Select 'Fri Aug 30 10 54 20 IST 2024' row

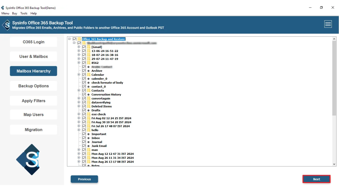pyautogui.click(x=111, y=122)
